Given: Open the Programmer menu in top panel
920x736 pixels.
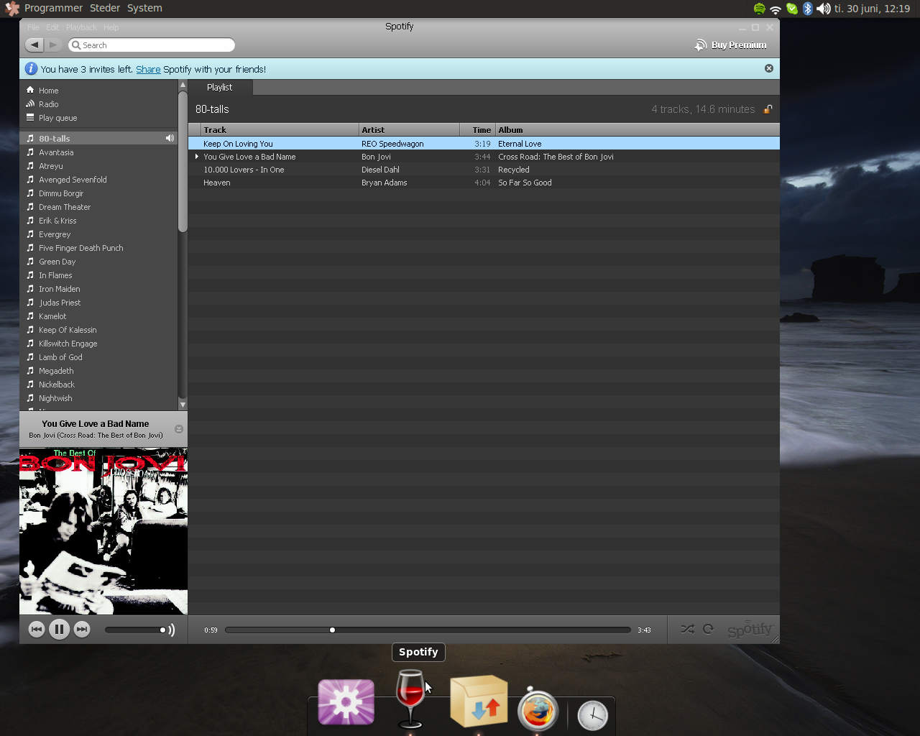Looking at the screenshot, I should 53,8.
